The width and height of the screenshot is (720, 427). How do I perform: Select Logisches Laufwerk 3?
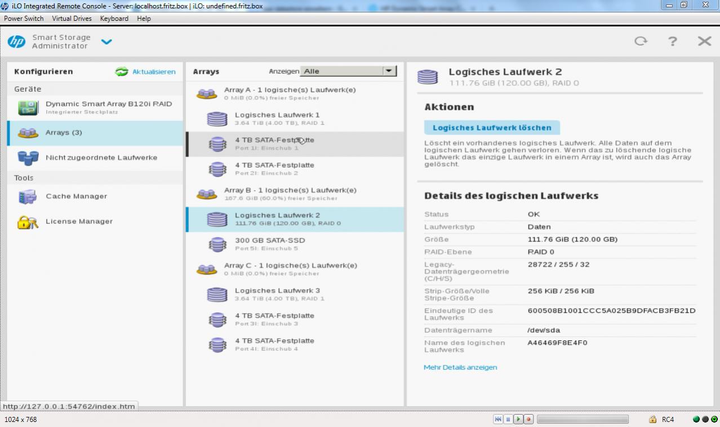click(x=295, y=294)
